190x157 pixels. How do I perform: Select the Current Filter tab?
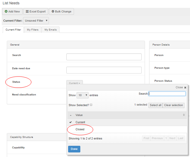(13, 30)
